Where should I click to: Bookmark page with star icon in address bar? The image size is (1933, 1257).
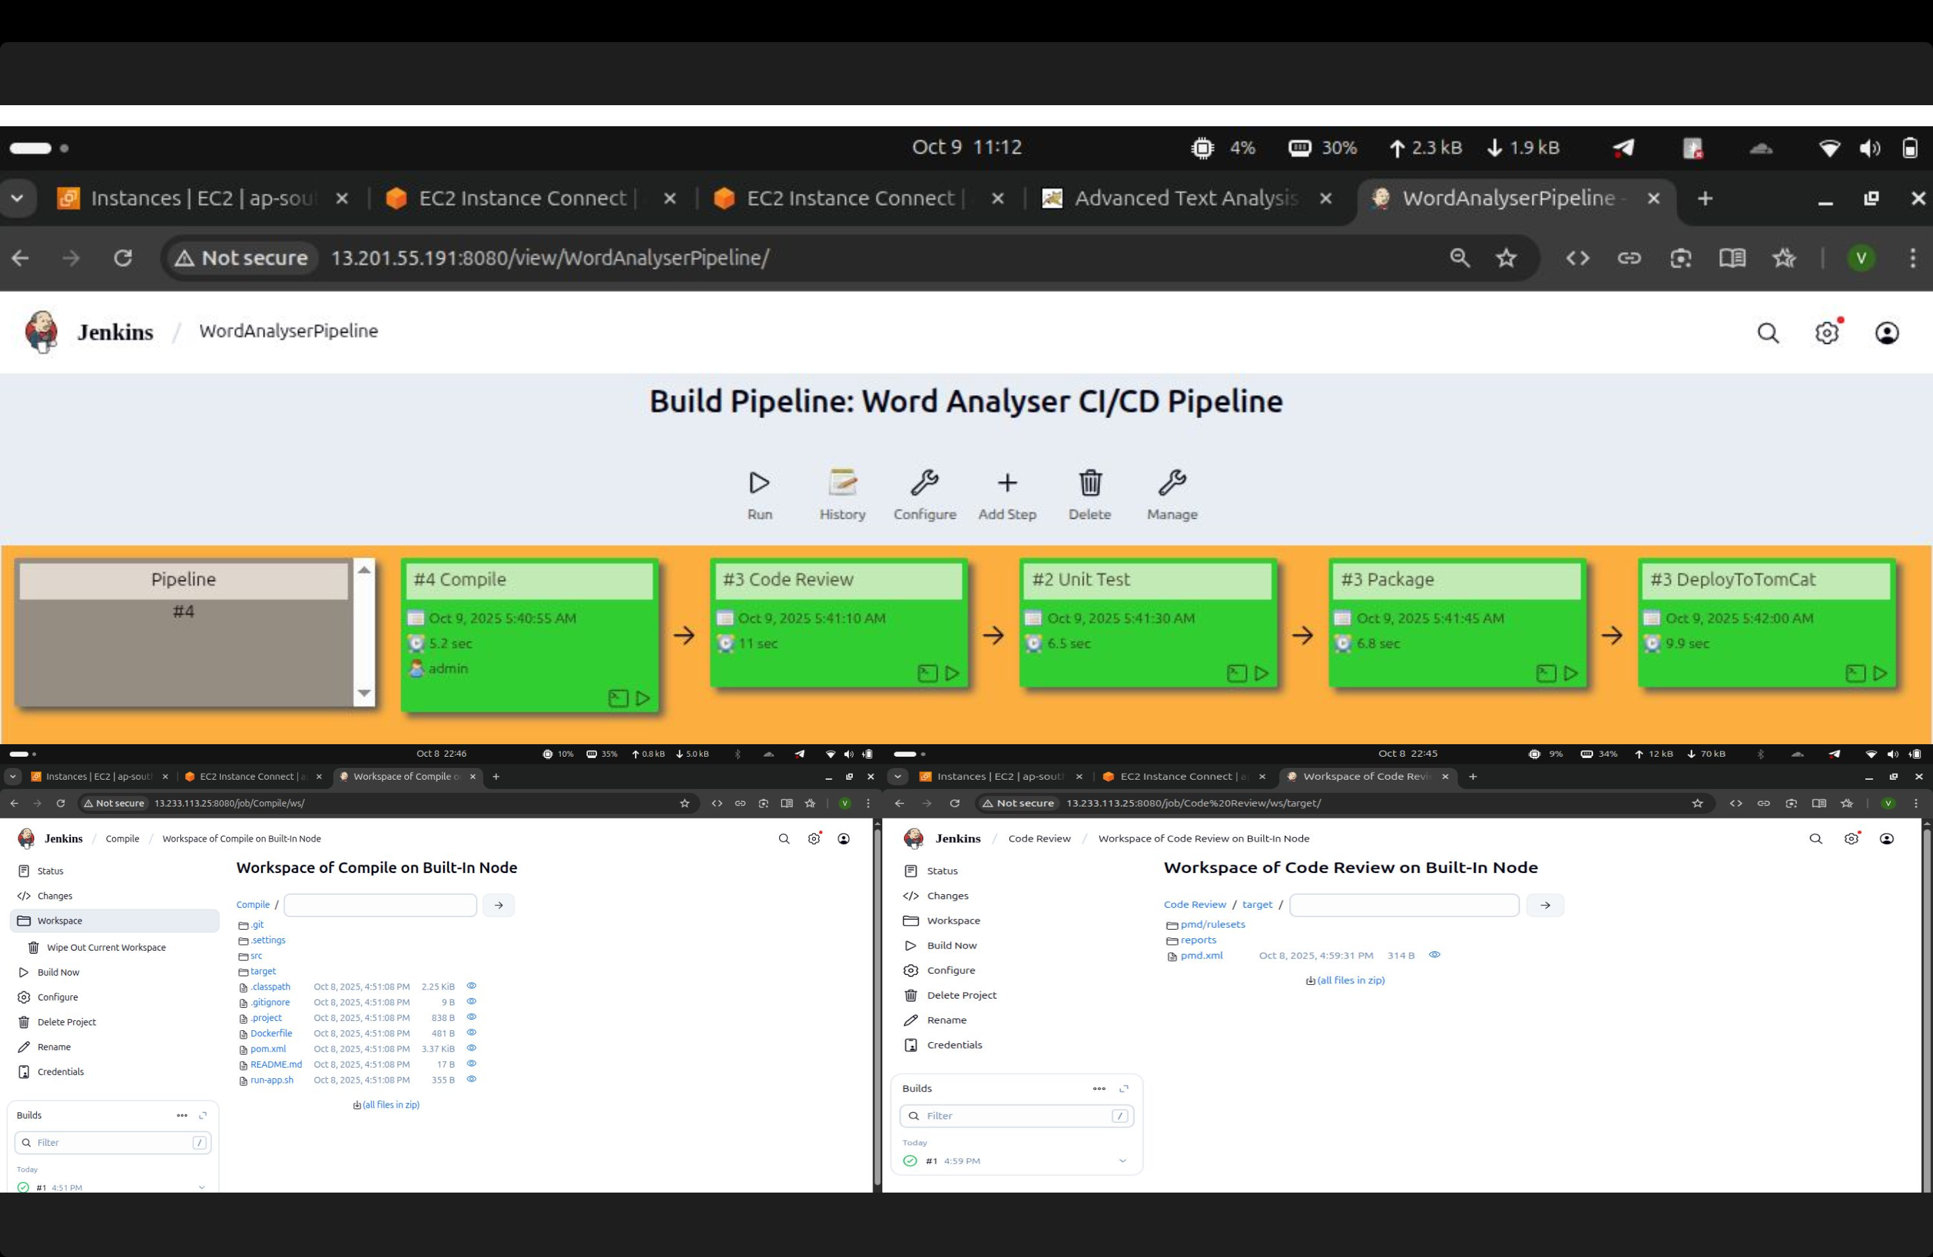[1506, 258]
